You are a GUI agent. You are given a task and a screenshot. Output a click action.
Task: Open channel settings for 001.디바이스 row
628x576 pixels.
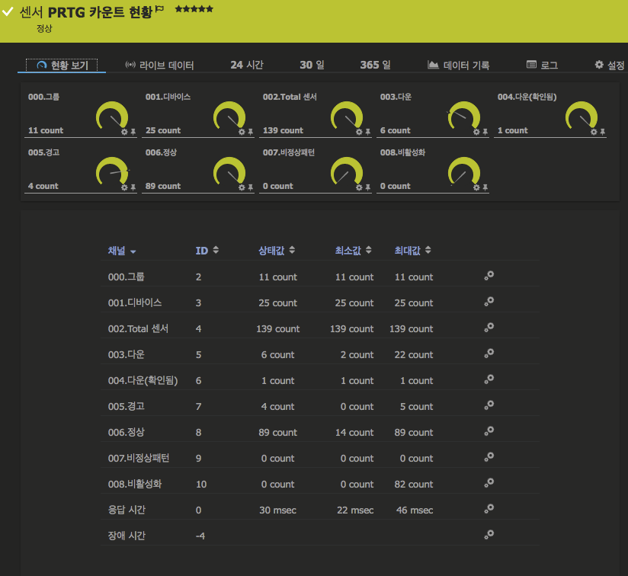tap(489, 302)
